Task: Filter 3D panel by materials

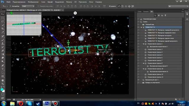Action: 162,15
